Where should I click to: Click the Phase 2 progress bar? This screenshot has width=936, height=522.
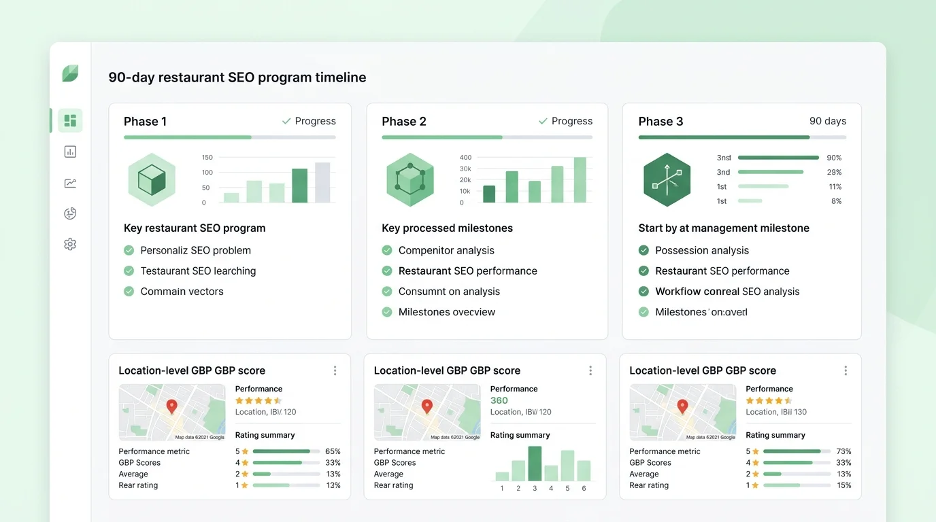tap(487, 137)
